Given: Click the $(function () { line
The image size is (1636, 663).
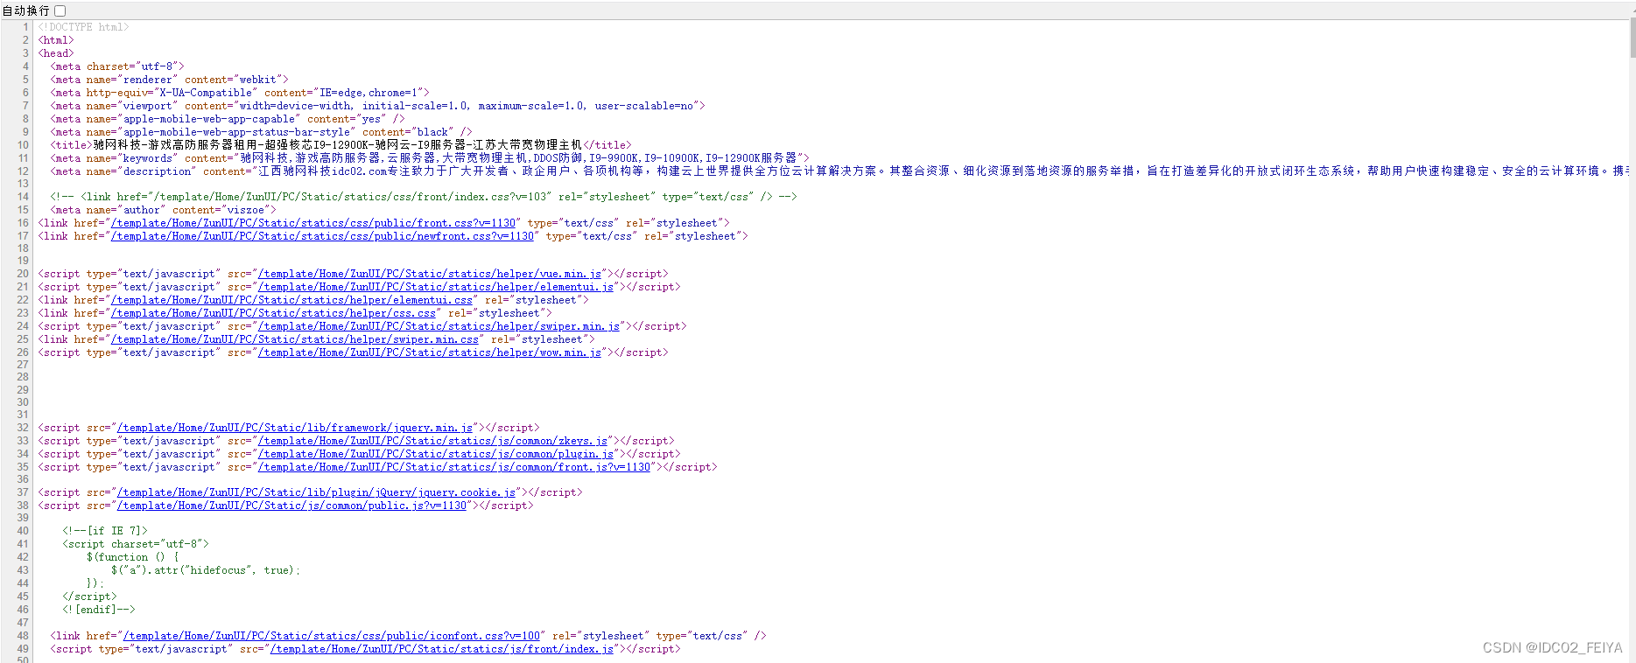Looking at the screenshot, I should 132,557.
